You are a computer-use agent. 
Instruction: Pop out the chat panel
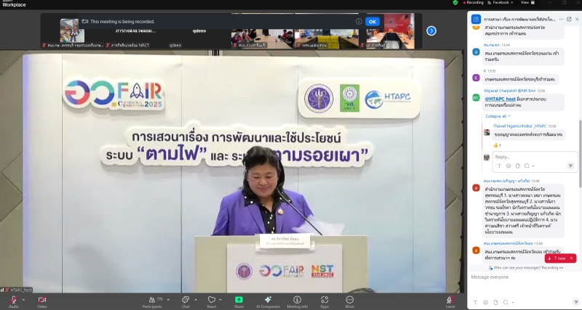(569, 20)
